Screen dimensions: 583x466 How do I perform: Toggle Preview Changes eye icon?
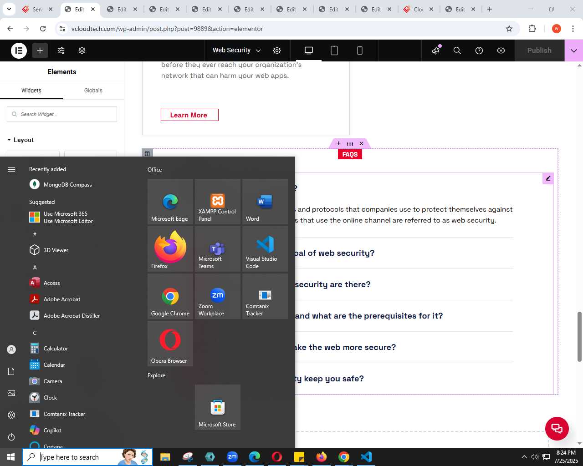pyautogui.click(x=501, y=51)
